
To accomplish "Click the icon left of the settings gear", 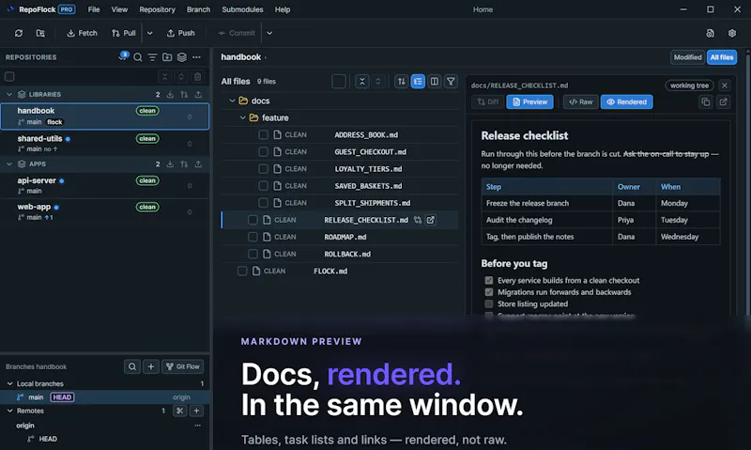I will tap(710, 33).
